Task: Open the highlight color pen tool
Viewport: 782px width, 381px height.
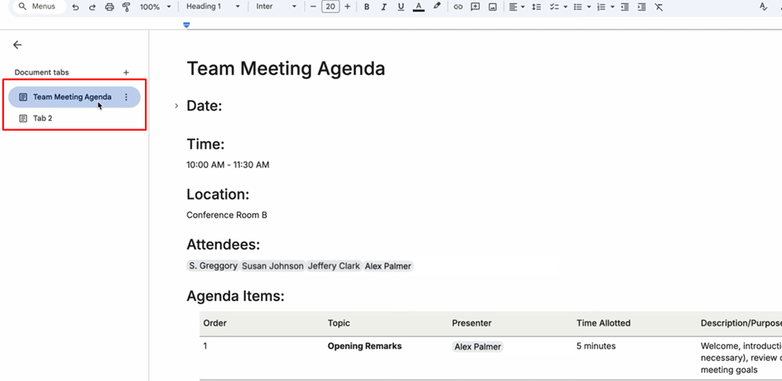Action: tap(437, 7)
